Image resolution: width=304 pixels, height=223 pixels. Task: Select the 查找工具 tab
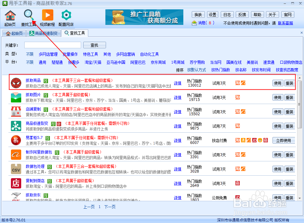click(75, 33)
